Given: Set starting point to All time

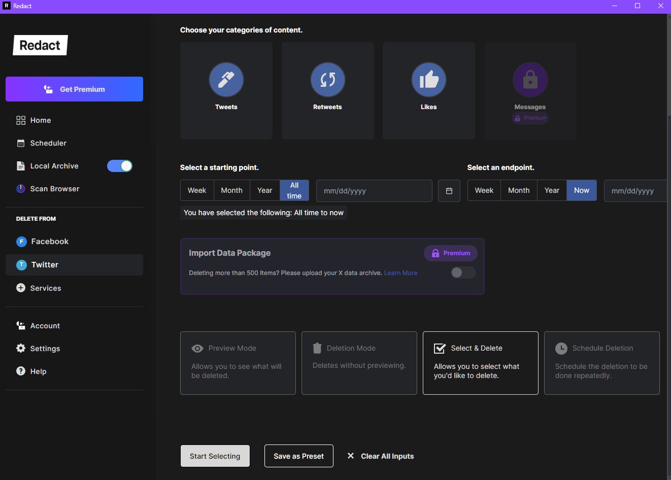Looking at the screenshot, I should click(x=294, y=190).
